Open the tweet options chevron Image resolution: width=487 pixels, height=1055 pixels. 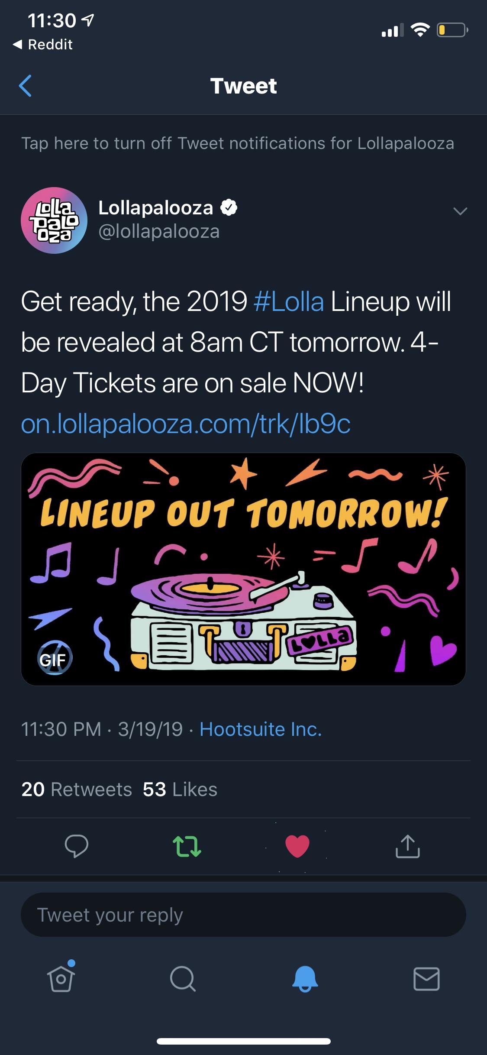[460, 211]
